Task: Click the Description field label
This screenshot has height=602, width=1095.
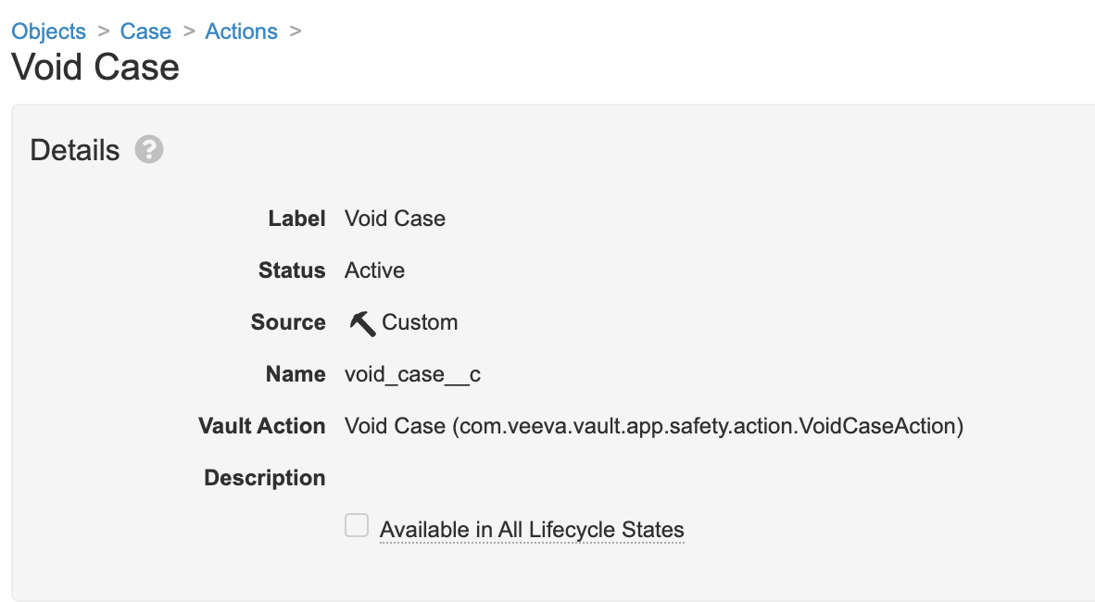Action: (265, 478)
